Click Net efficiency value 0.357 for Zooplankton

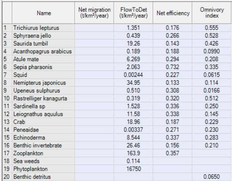click(x=173, y=154)
